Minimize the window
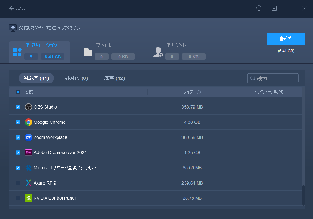313x219 pixels. 289,9
